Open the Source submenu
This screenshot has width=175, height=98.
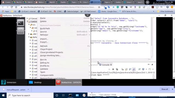click(64, 32)
